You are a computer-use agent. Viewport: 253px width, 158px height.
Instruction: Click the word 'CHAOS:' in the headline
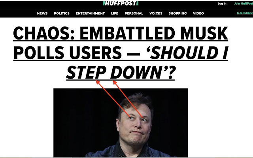(44, 33)
